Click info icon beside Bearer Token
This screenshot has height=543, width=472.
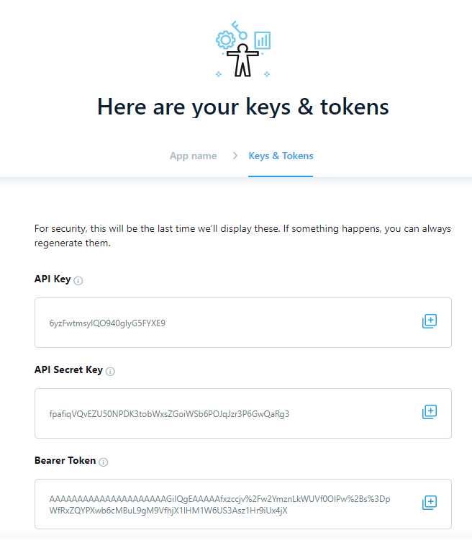pos(103,462)
